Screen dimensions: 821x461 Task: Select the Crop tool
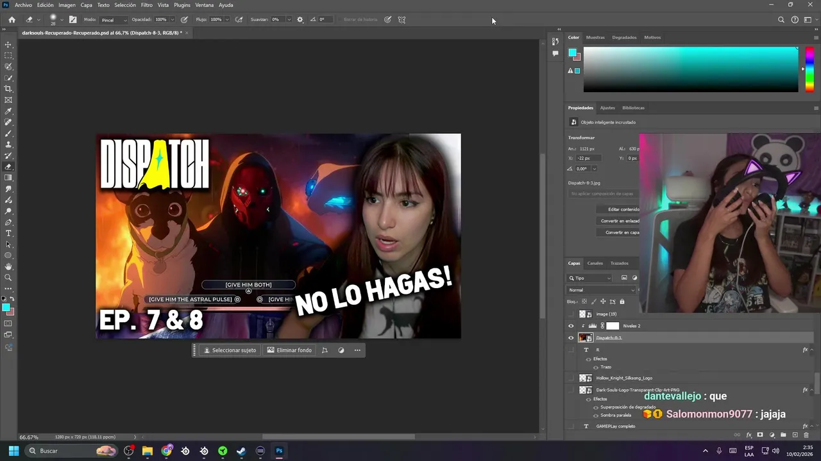pos(8,89)
